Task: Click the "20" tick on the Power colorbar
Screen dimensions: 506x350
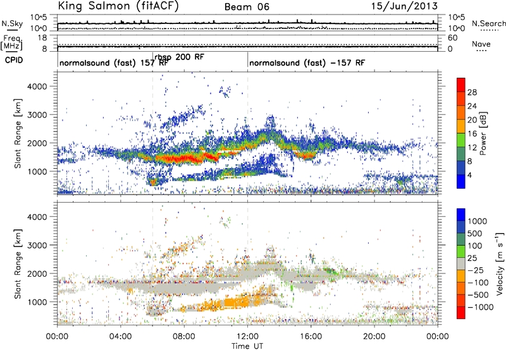Action: tap(472, 120)
